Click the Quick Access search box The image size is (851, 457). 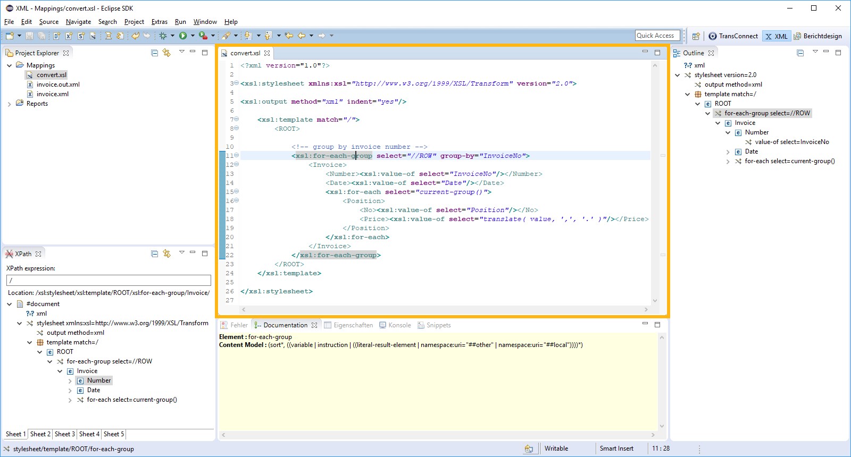point(657,36)
